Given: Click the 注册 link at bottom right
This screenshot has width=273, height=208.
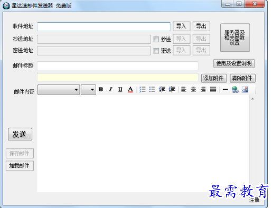Looking at the screenshot, I should (x=254, y=200).
